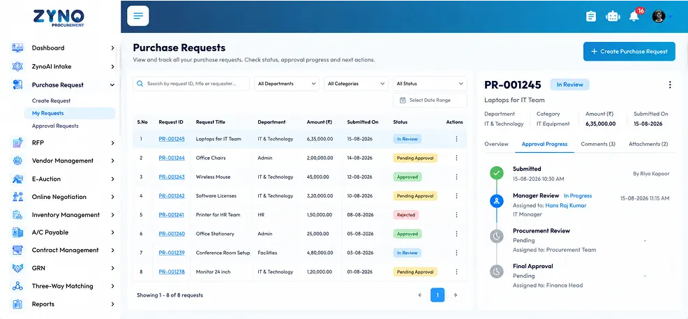688x319 pixels.
Task: Collapse the Purchase Request submenu chevron
Action: point(112,85)
